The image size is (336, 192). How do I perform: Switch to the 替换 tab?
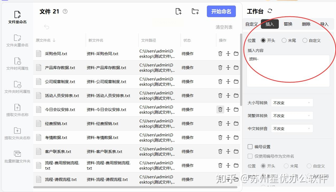(x=288, y=24)
